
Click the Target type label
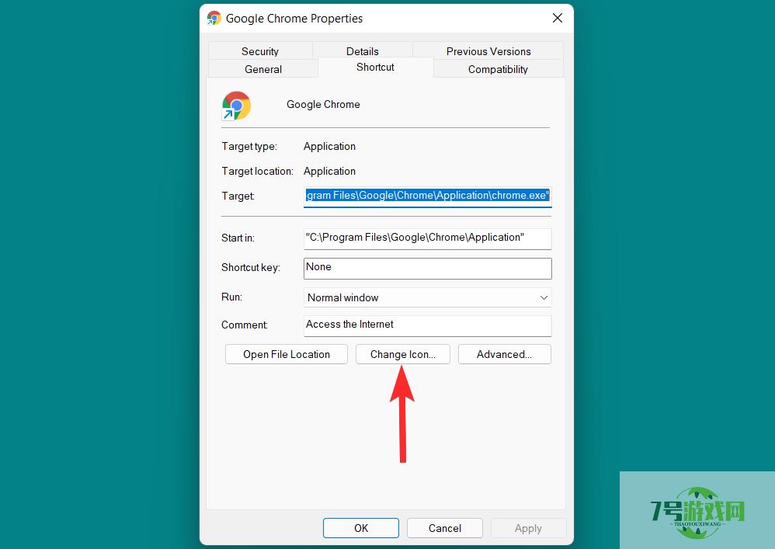[249, 146]
